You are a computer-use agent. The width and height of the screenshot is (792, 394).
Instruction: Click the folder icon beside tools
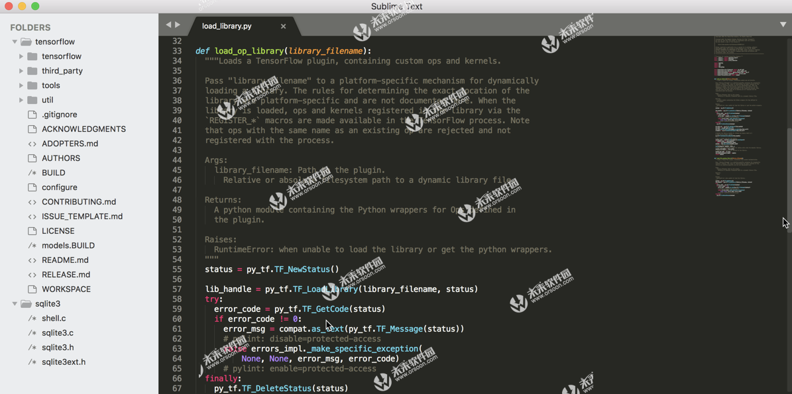(x=32, y=85)
